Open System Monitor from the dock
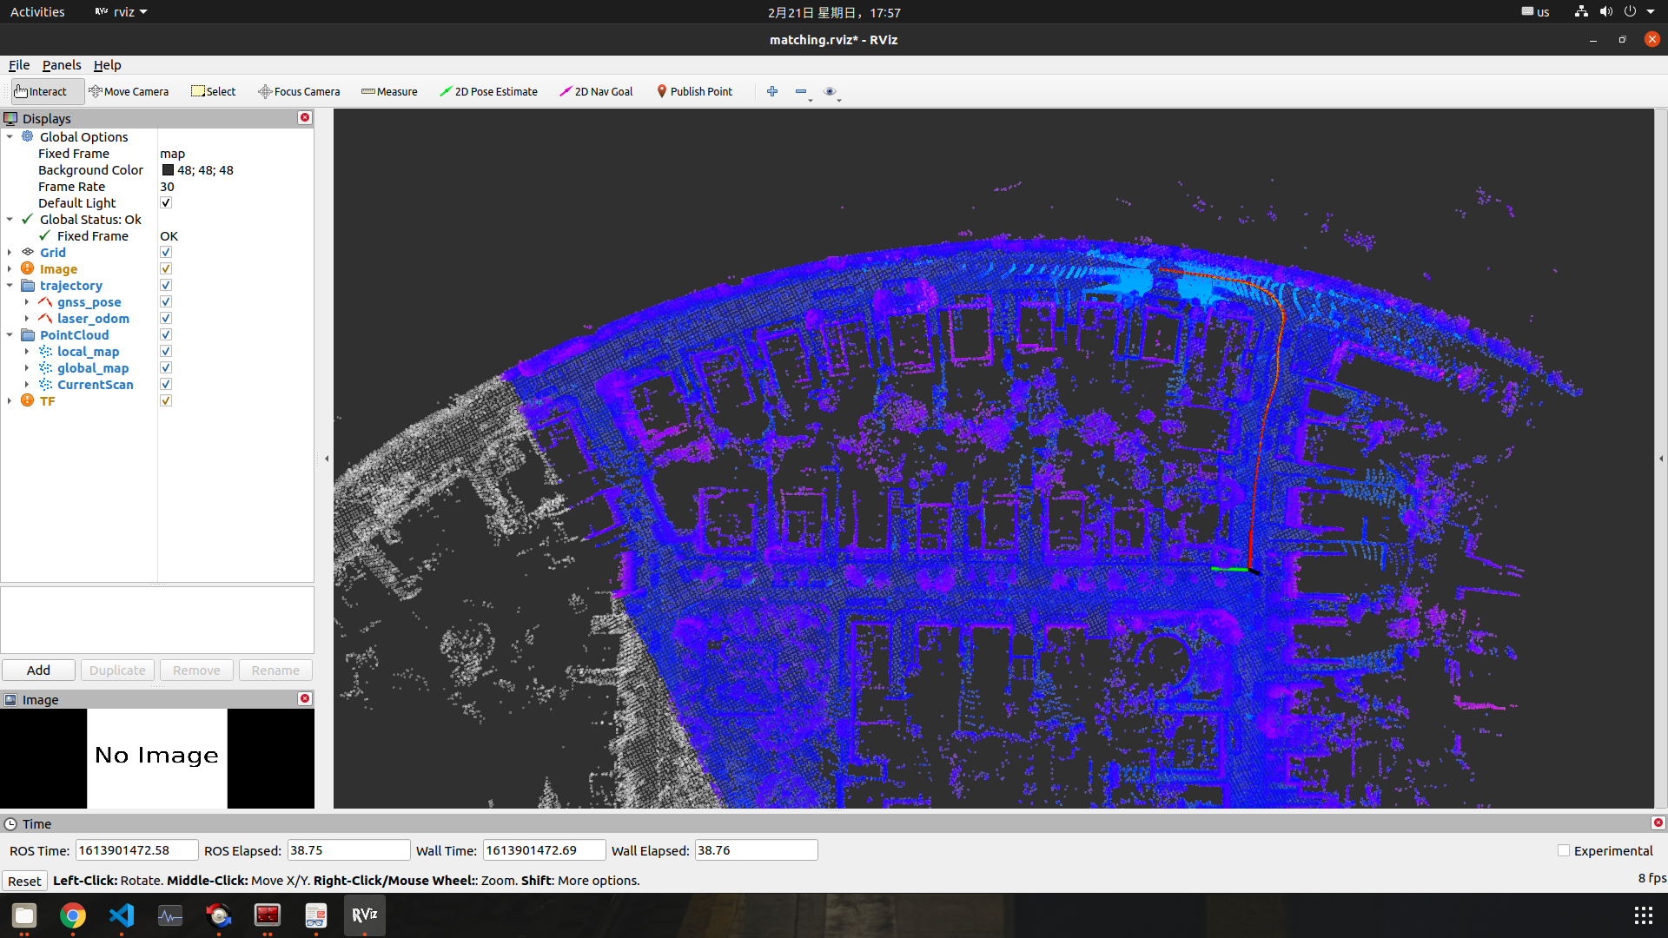The height and width of the screenshot is (938, 1668). tap(170, 915)
